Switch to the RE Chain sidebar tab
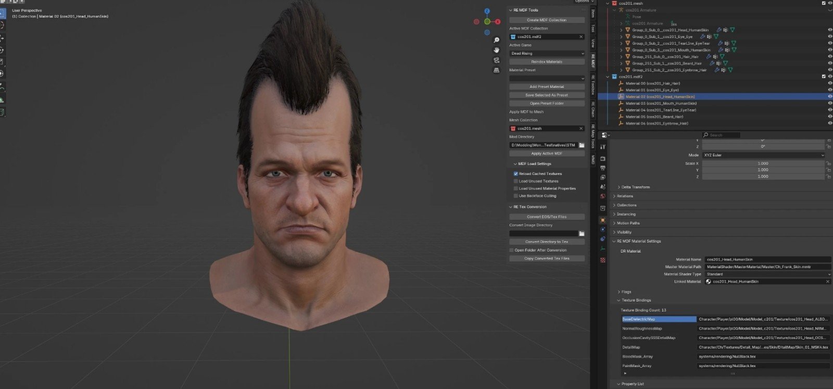 [592, 110]
